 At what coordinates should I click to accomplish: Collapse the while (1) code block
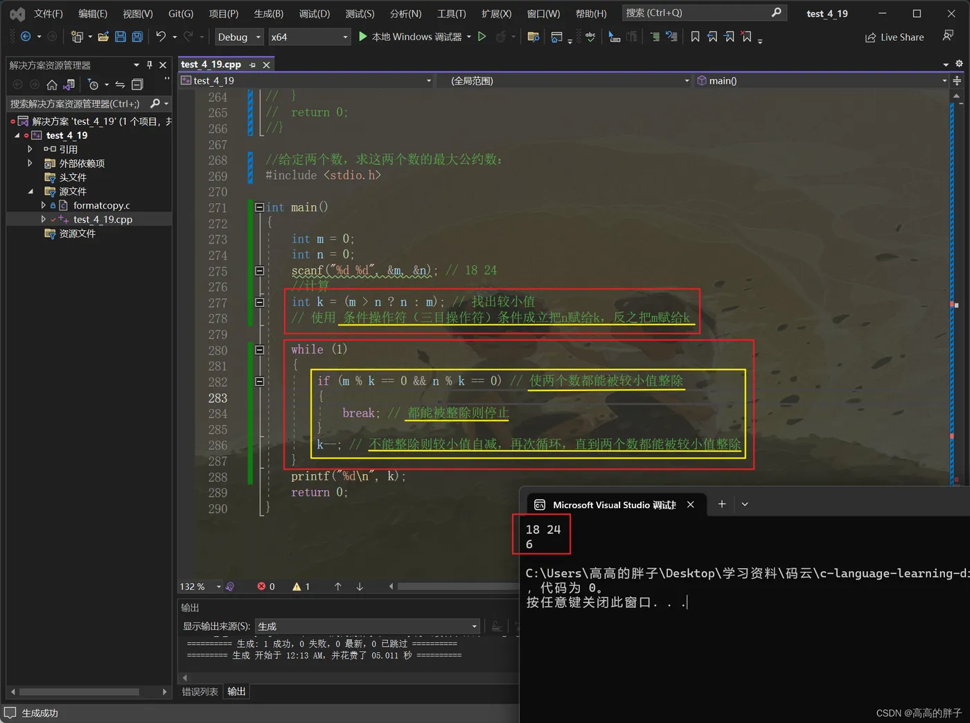pos(259,350)
